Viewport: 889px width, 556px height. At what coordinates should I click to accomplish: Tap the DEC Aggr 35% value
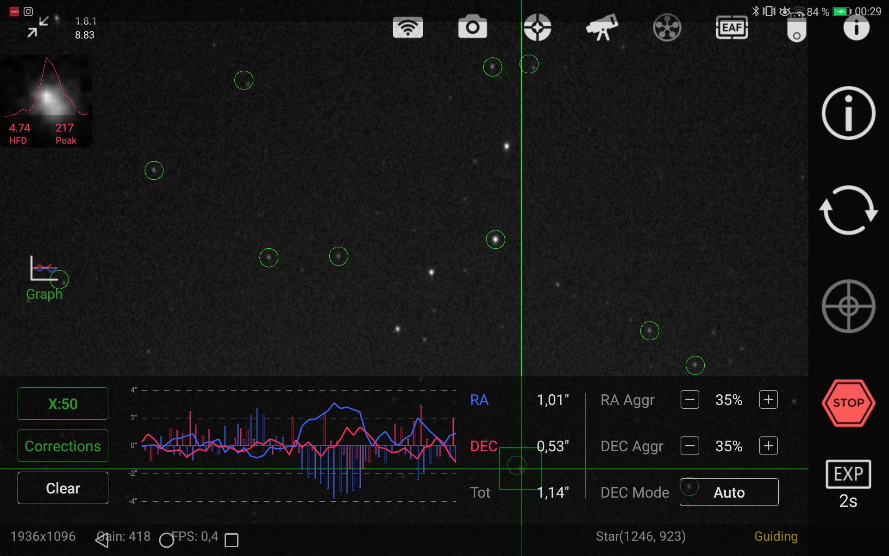(729, 446)
